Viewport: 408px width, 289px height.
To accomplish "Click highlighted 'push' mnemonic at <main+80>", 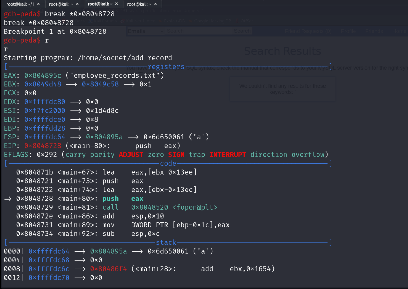I will (x=110, y=199).
